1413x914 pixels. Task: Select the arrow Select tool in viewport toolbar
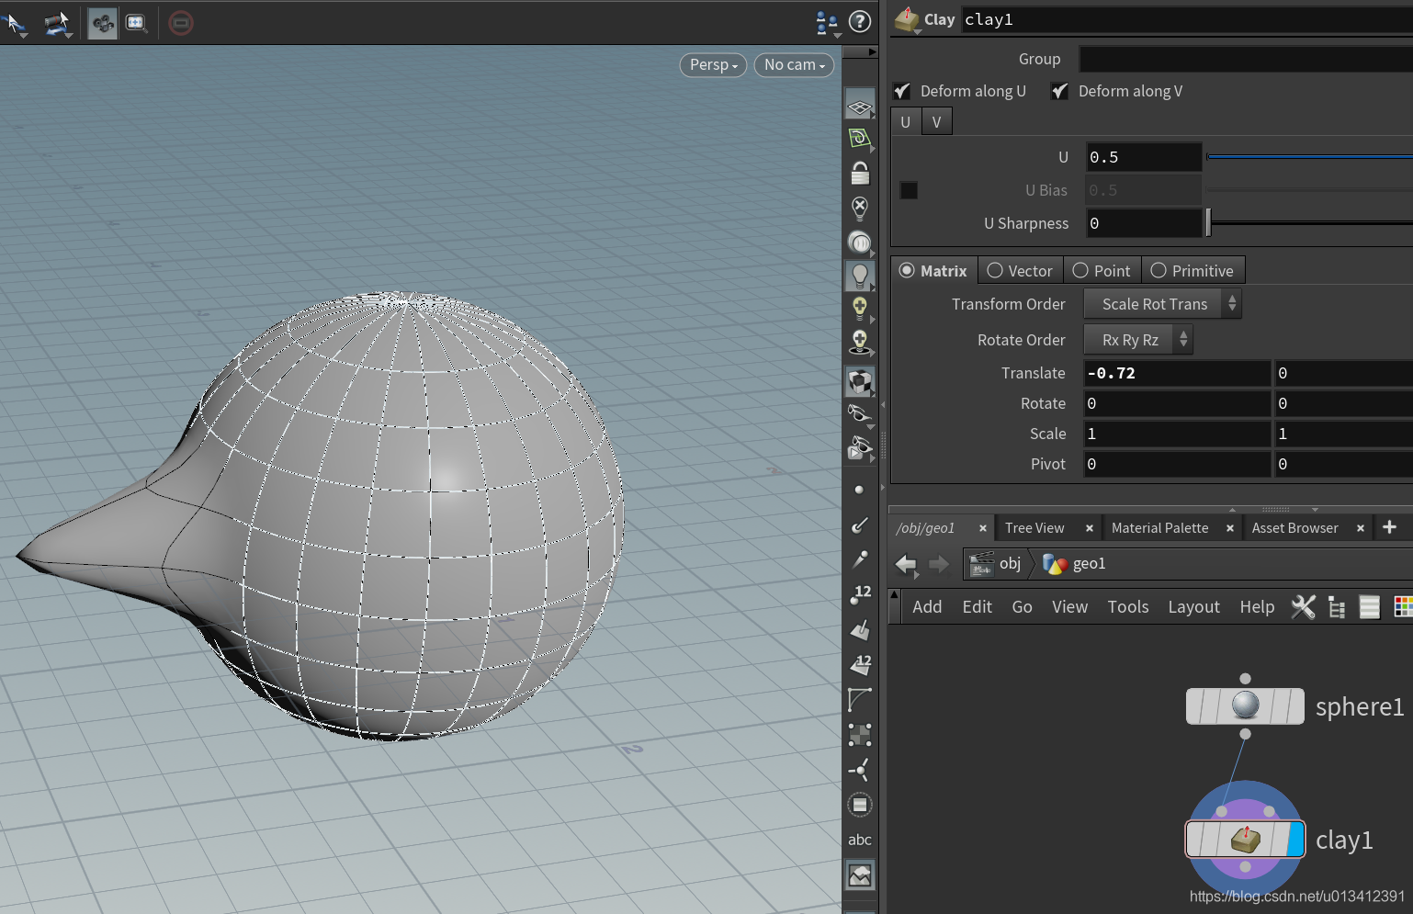(16, 23)
